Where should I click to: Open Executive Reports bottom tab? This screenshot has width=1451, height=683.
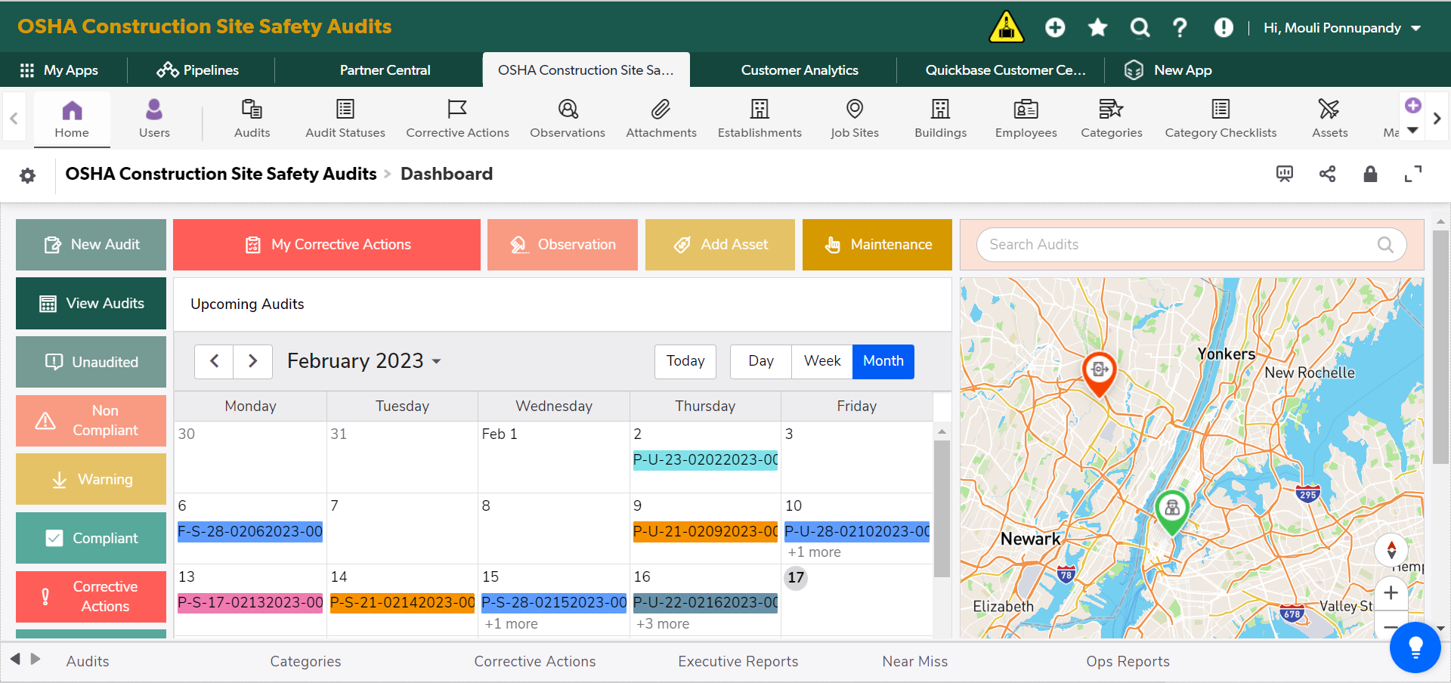[x=738, y=662]
